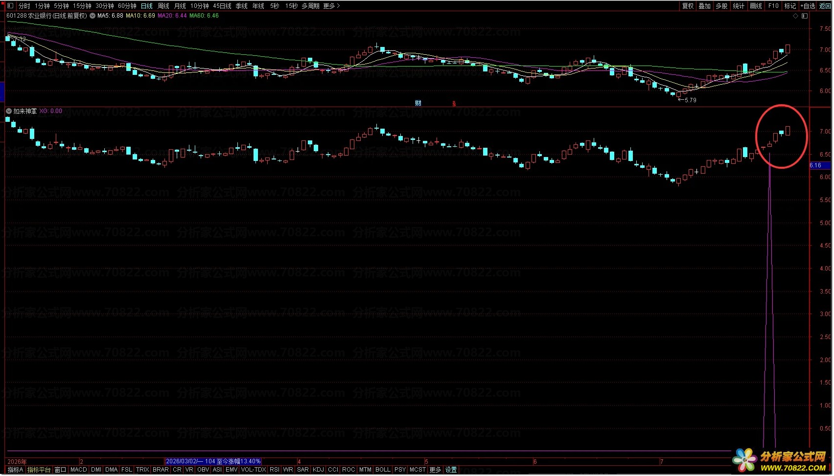
Task: Switch indicator to BRAR
Action: click(161, 470)
